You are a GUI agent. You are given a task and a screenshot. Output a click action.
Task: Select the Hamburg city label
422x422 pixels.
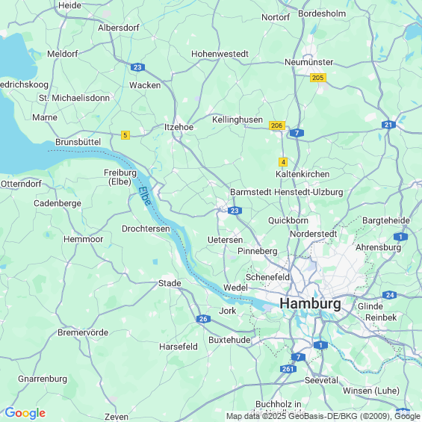click(x=310, y=304)
